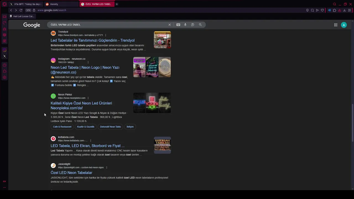Expand more options for the Trendyol result
This screenshot has width=354, height=199.
point(106,35)
